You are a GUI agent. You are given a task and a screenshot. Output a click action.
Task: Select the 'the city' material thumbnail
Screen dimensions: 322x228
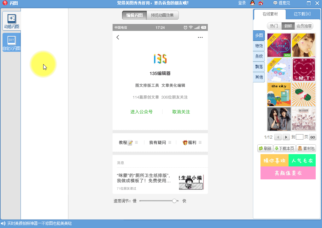279,94
